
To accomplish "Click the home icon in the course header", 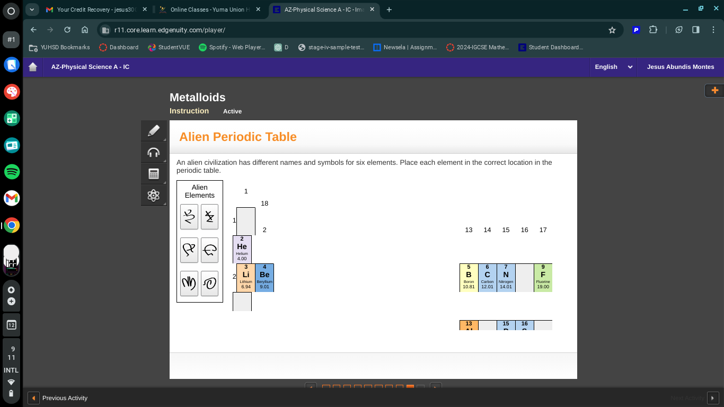I will (32, 67).
